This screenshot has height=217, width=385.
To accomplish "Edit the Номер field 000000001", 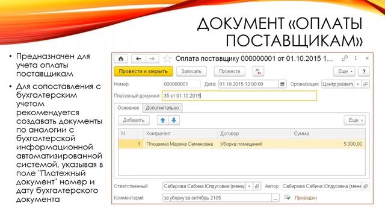I will (x=182, y=84).
